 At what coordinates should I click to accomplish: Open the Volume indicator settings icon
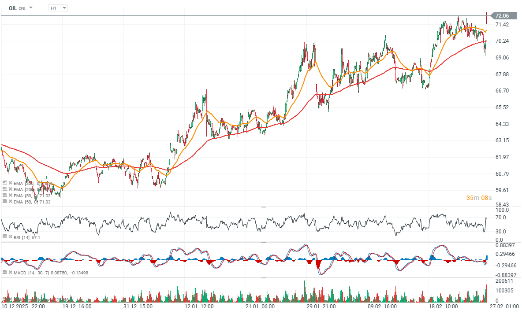click(5, 299)
